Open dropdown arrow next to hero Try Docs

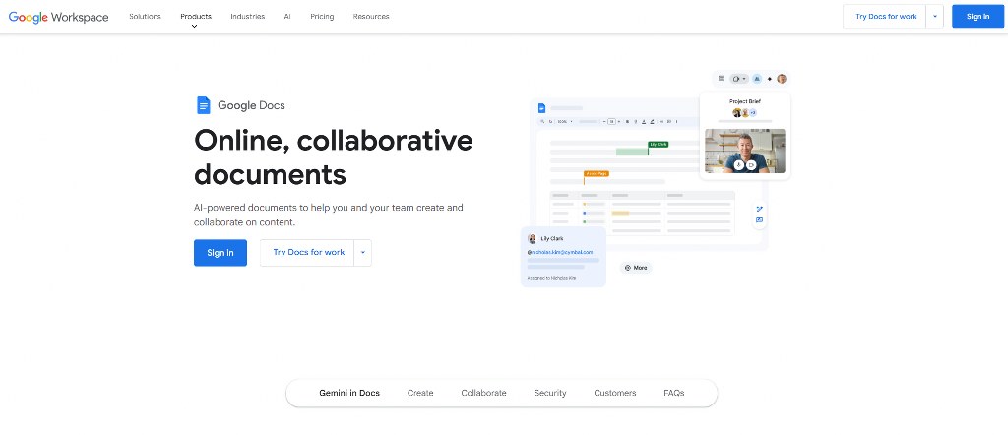click(x=362, y=253)
